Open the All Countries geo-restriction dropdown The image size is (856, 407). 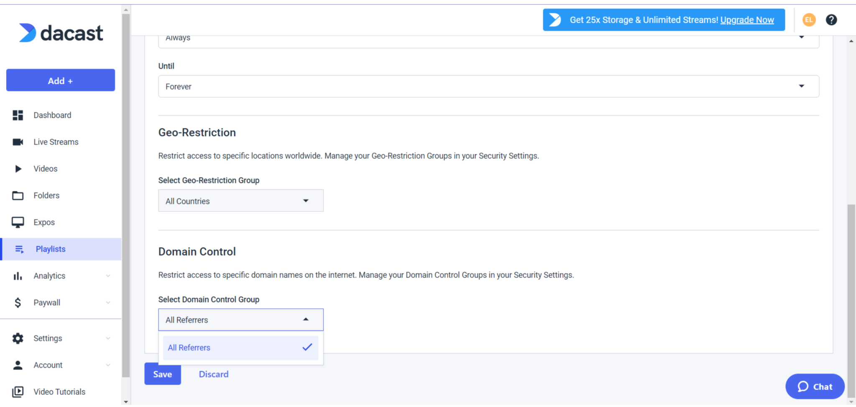pos(240,201)
